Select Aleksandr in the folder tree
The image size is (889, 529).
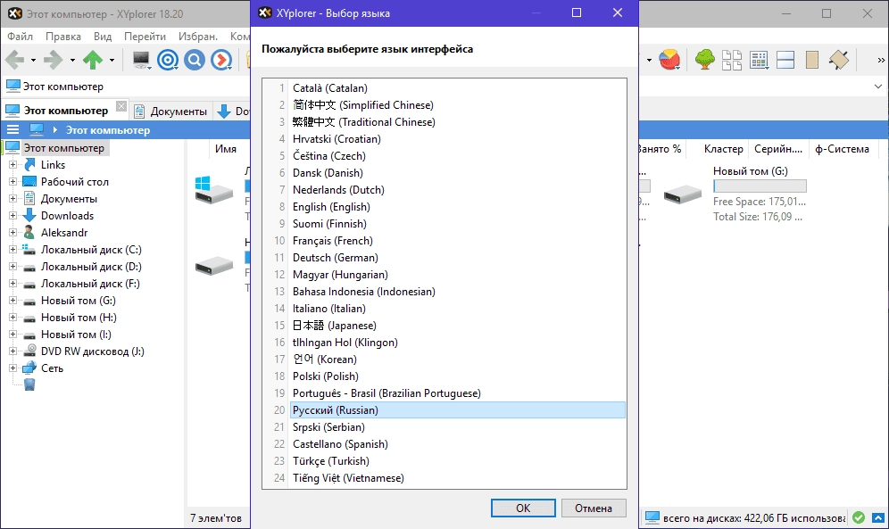(x=64, y=233)
